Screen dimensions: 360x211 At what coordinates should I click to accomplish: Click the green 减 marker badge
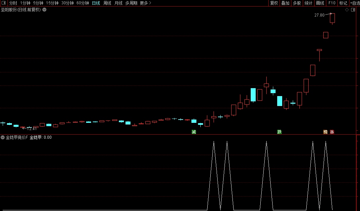click(194, 132)
